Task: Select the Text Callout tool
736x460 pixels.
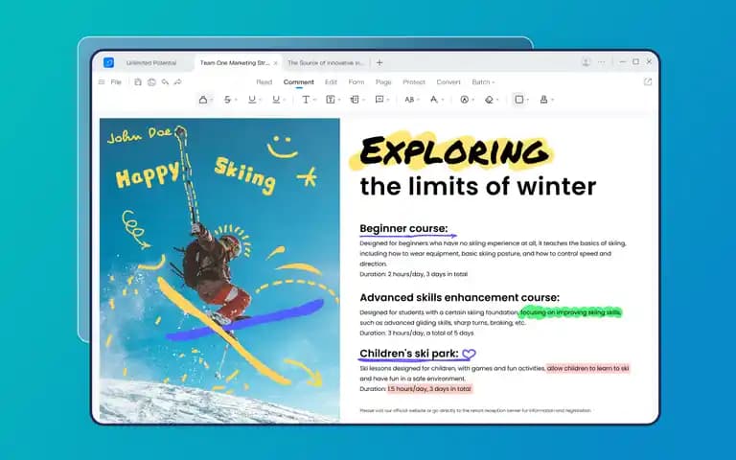Action: click(355, 100)
